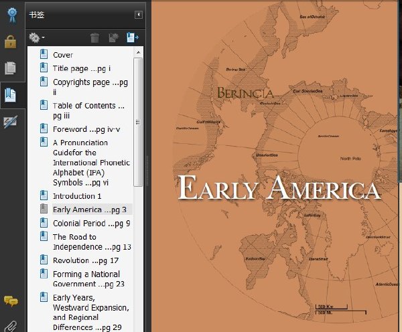
Task: Select the Early America pg 3 bookmark
Action: coord(90,210)
